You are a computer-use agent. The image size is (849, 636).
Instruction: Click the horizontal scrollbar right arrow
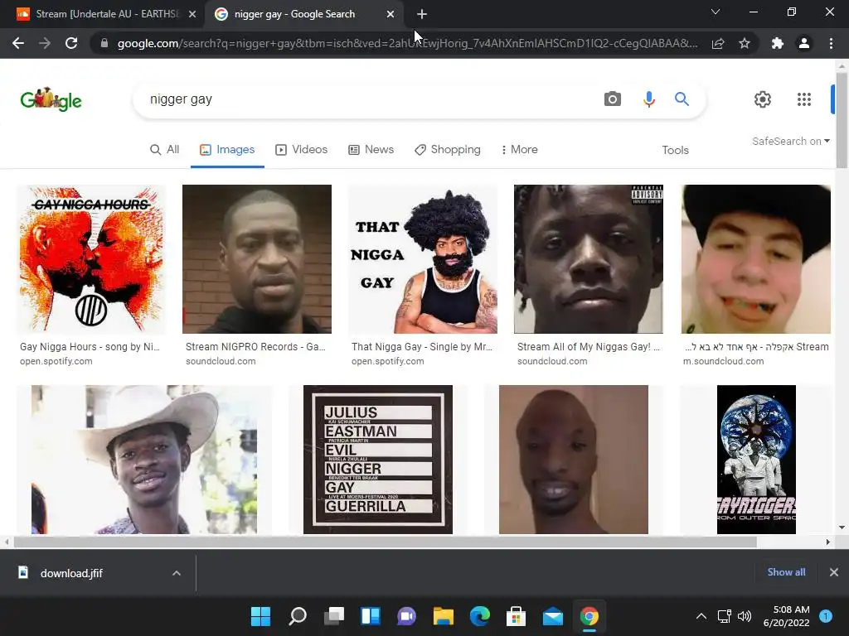point(828,542)
